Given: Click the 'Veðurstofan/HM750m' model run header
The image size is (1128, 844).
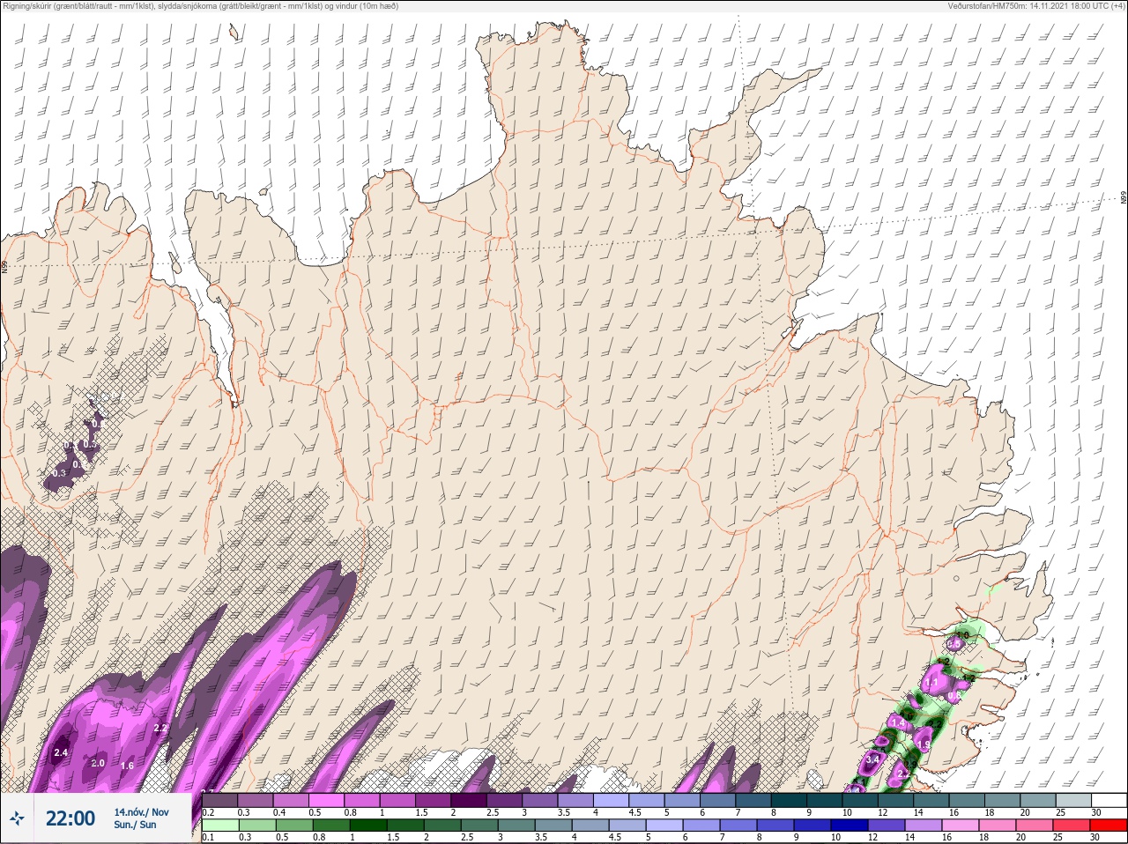Looking at the screenshot, I should click(1036, 6).
